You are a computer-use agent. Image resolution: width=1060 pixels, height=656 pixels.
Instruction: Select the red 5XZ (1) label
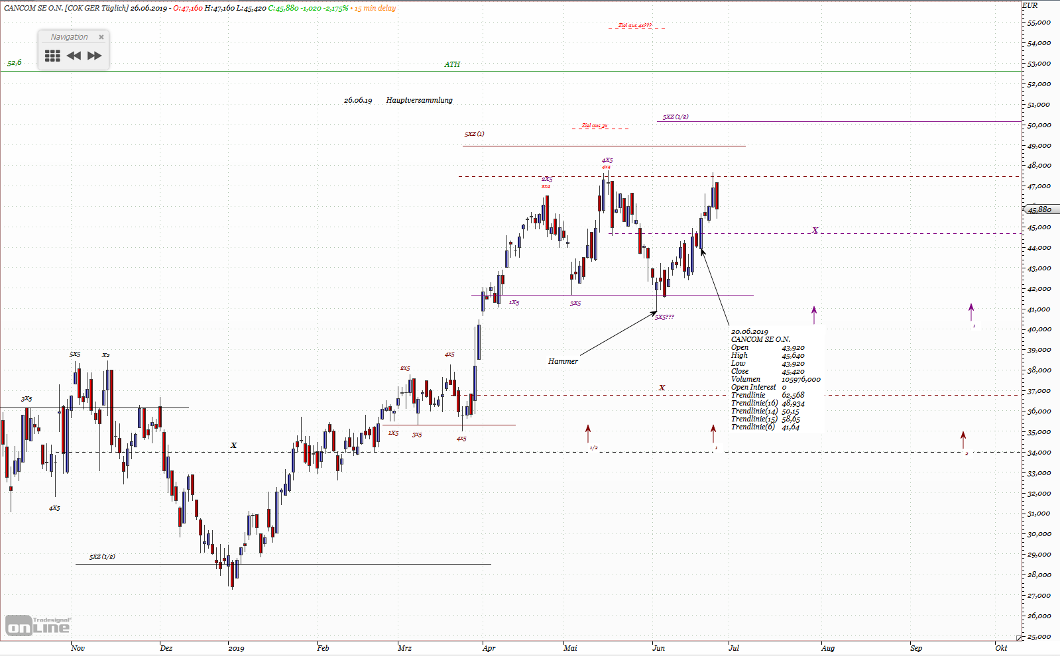474,134
